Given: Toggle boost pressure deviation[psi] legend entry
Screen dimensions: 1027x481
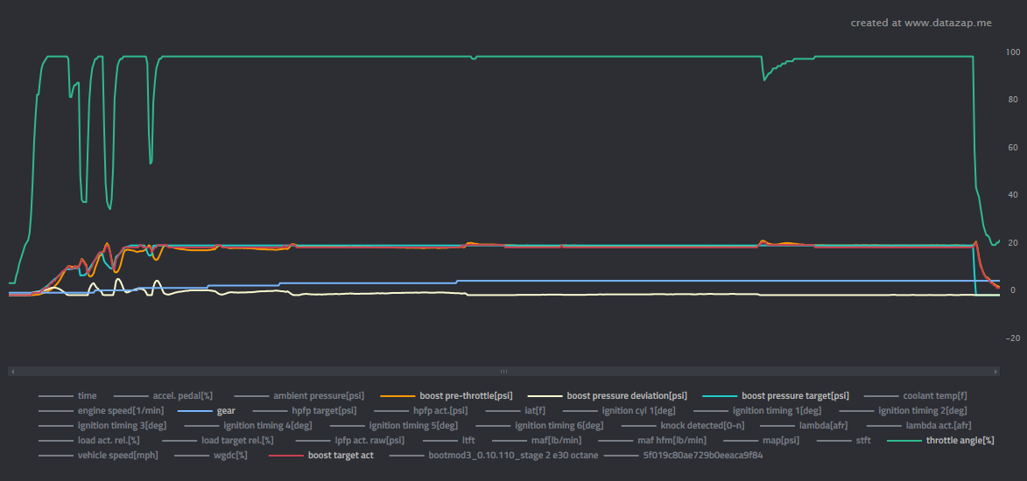Looking at the screenshot, I should coord(626,396).
